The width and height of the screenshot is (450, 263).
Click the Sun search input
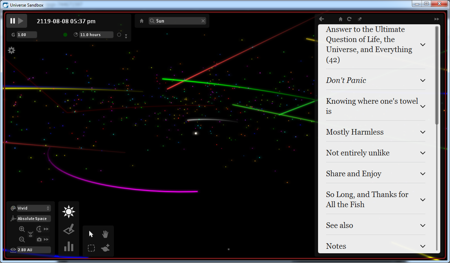[177, 21]
